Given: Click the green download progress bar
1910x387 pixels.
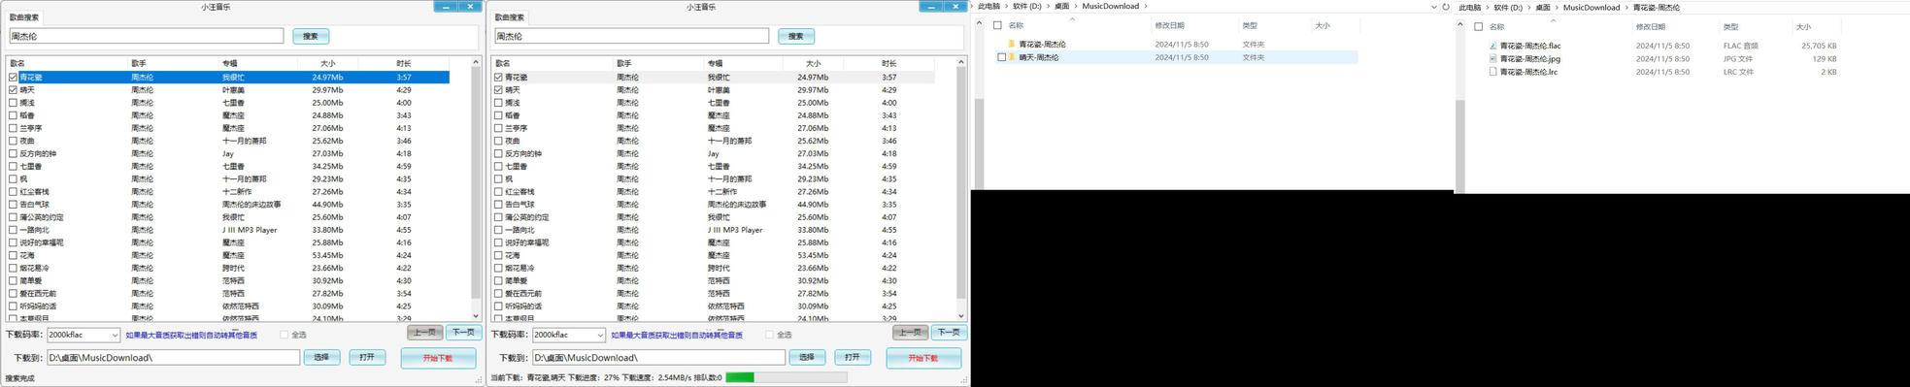Looking at the screenshot, I should coord(786,377).
